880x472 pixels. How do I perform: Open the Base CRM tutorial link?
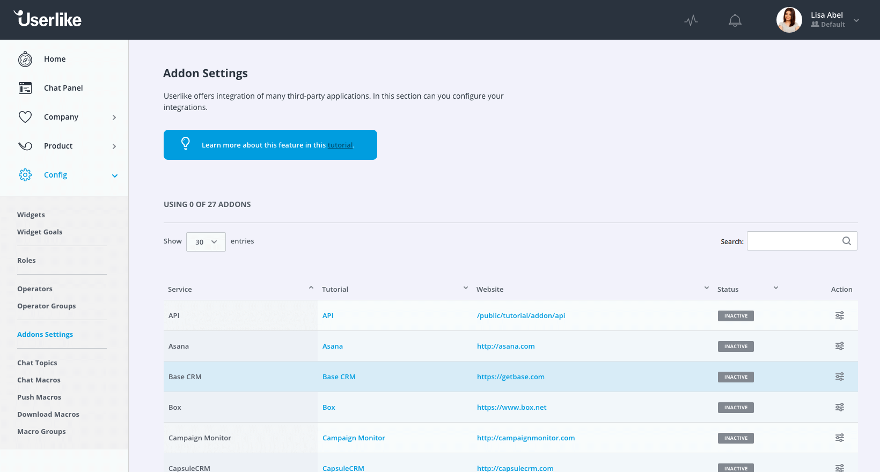click(x=339, y=377)
